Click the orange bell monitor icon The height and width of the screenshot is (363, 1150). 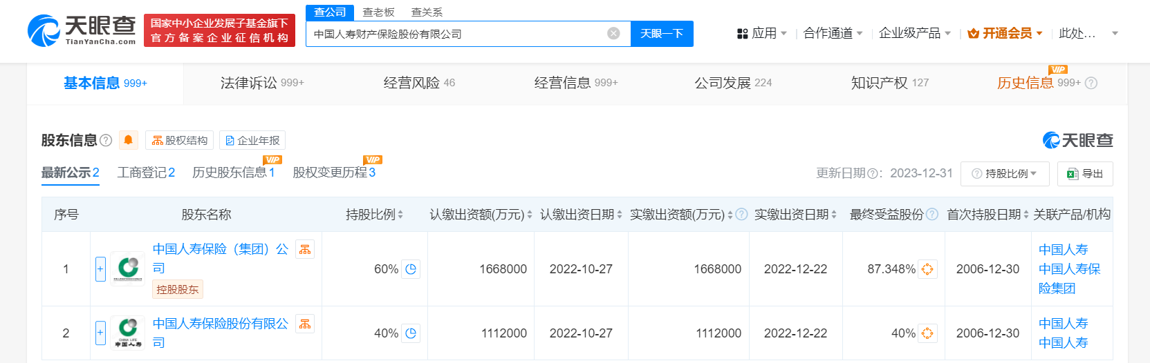(128, 140)
